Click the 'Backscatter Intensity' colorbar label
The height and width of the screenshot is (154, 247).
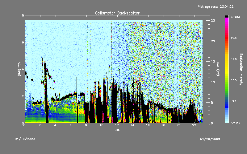click(241, 69)
